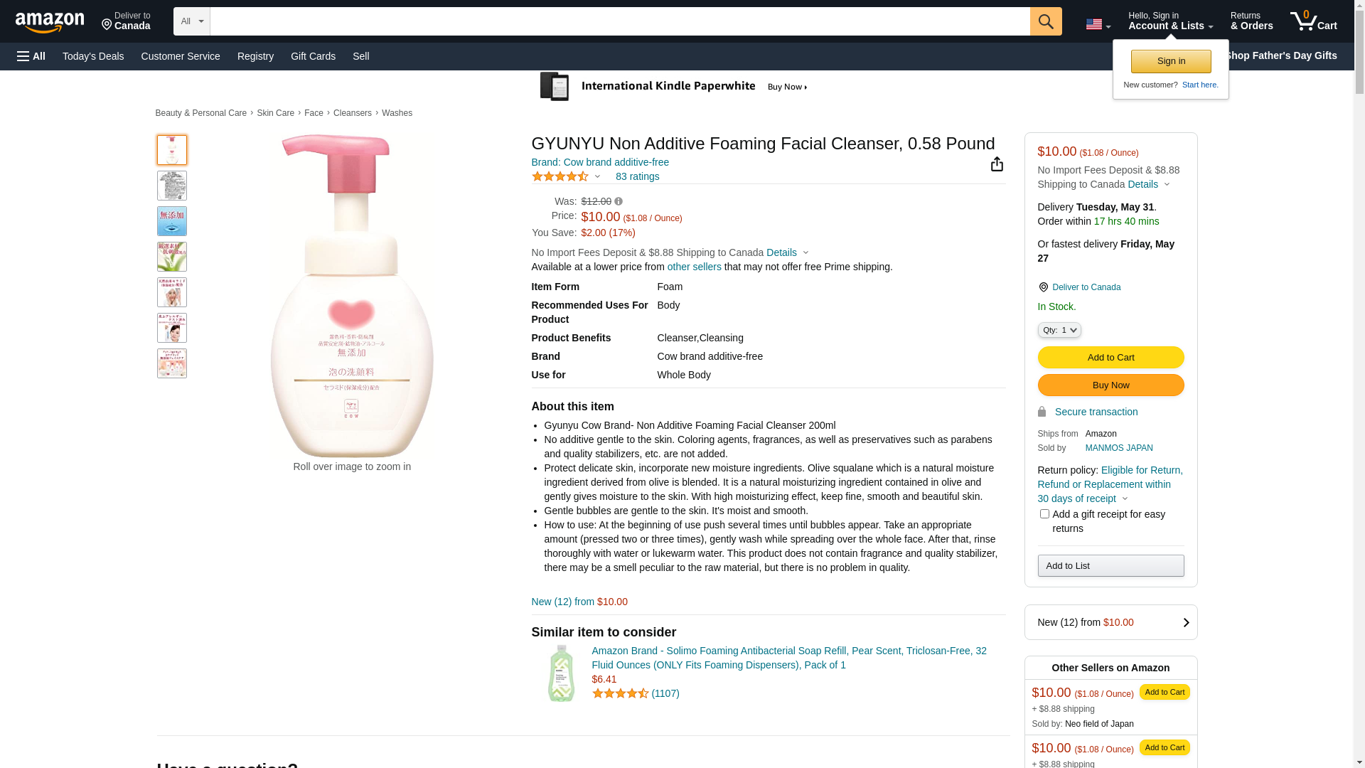The height and width of the screenshot is (768, 1365).
Task: Select the blue water-drop product thumbnail
Action: point(172,221)
